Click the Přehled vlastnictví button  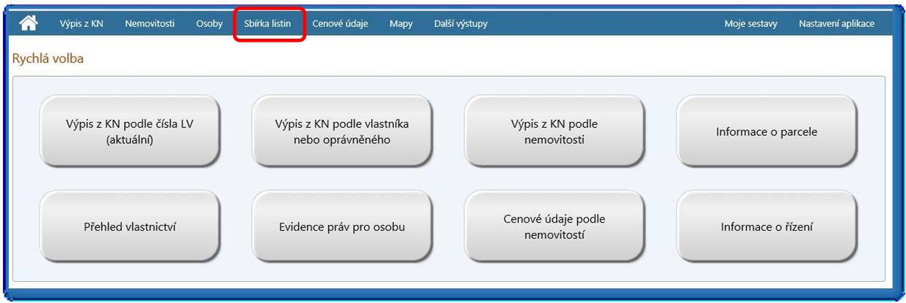(x=129, y=227)
